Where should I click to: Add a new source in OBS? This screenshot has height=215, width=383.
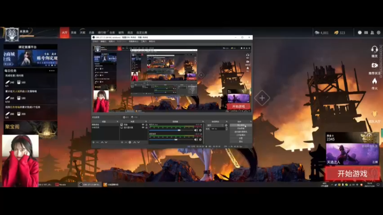click(122, 142)
